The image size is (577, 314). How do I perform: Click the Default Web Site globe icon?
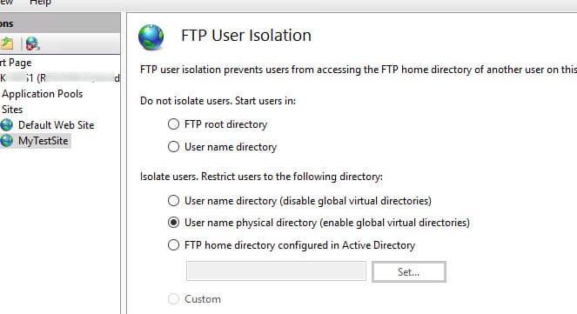pyautogui.click(x=6, y=125)
